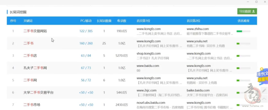Click the 63 / 84 search volume
This screenshot has height=110, width=268.
point(86,56)
